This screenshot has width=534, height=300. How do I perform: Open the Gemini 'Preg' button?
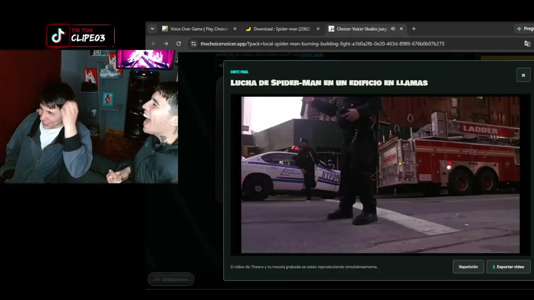(x=525, y=29)
